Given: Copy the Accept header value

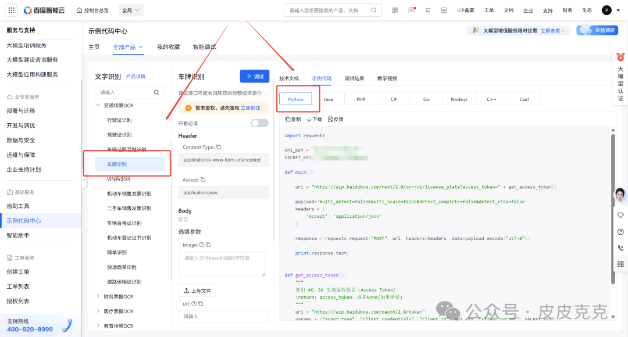Looking at the screenshot, I should (x=203, y=180).
